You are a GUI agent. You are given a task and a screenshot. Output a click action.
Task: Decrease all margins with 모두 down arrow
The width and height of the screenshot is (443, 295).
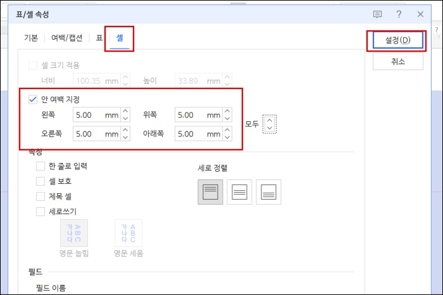point(270,128)
